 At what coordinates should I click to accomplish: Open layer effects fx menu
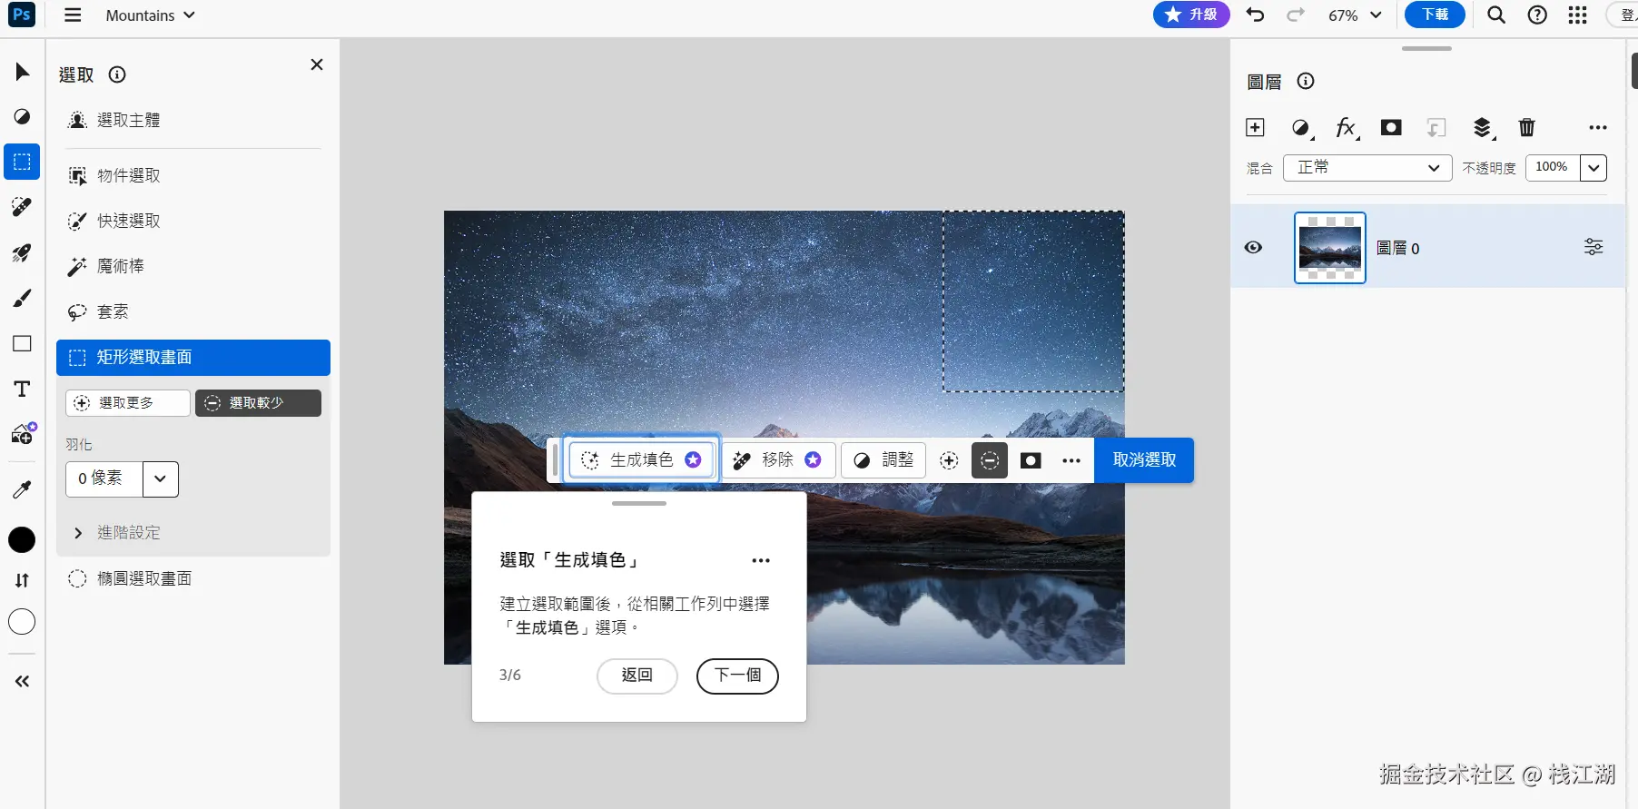pos(1347,128)
